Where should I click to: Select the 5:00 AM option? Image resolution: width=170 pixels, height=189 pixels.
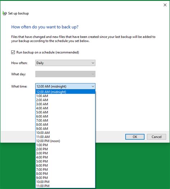click(65, 112)
